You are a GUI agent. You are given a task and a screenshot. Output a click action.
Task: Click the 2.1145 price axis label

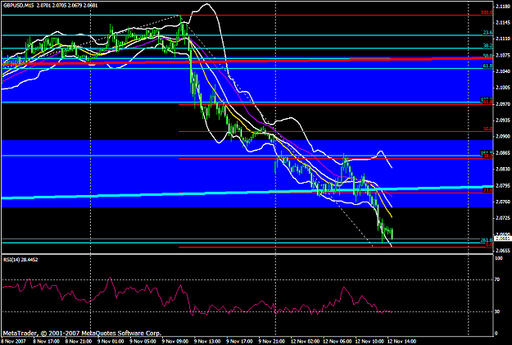coord(501,23)
